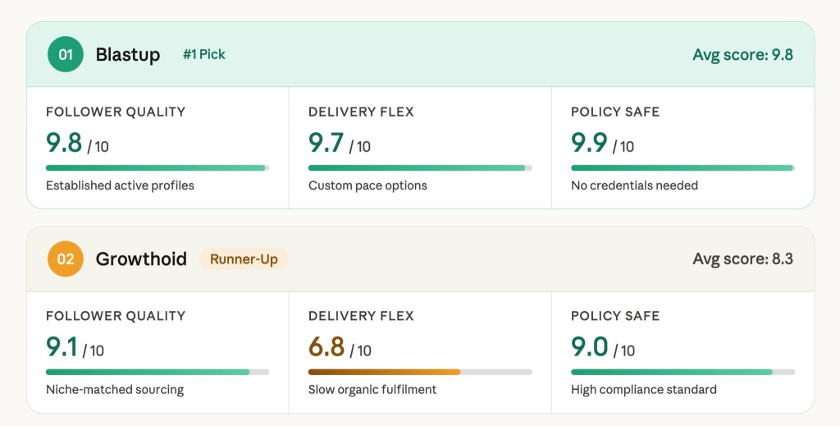Click the 'Established active profiles' caption
This screenshot has width=840, height=426.
[120, 186]
